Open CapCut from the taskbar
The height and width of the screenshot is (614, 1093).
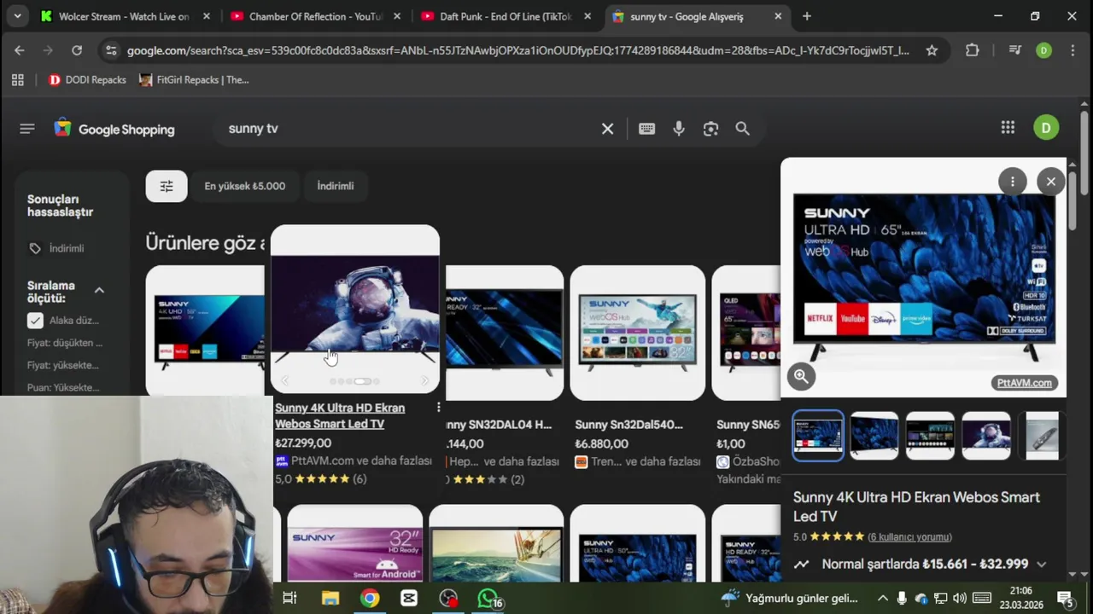(x=409, y=599)
